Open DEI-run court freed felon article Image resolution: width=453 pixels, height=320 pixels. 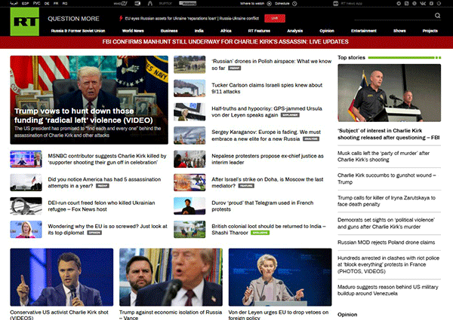pyautogui.click(x=101, y=206)
